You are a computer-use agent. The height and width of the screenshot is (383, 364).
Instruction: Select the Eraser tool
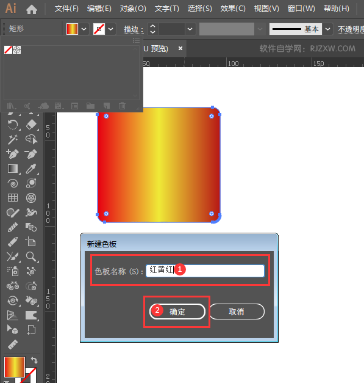(x=31, y=125)
